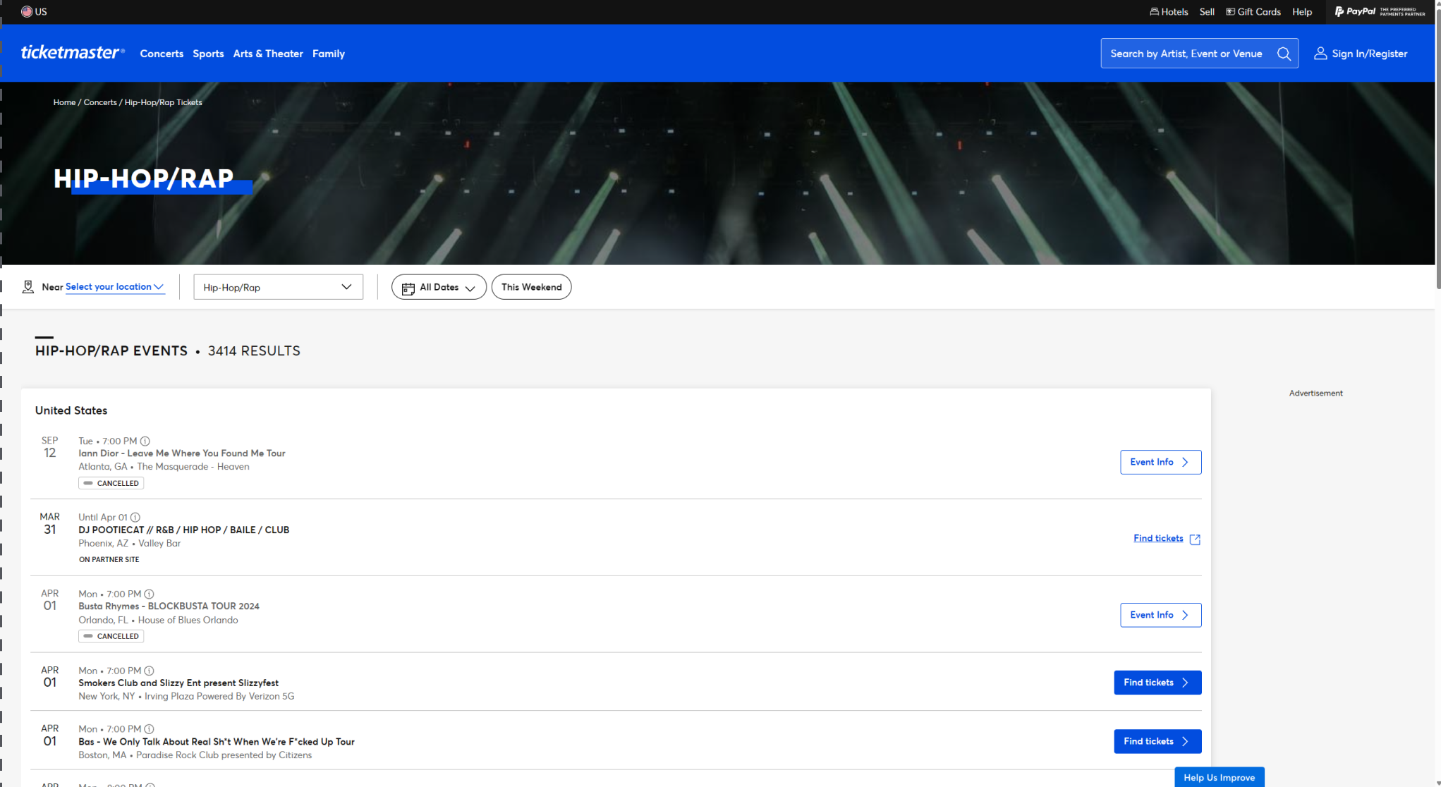The height and width of the screenshot is (787, 1441).
Task: Click the search magnifier icon
Action: click(1284, 54)
